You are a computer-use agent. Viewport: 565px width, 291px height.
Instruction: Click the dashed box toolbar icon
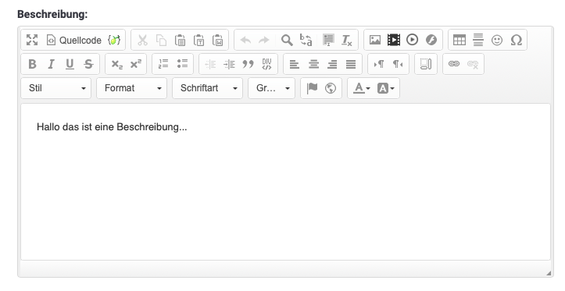(x=426, y=64)
